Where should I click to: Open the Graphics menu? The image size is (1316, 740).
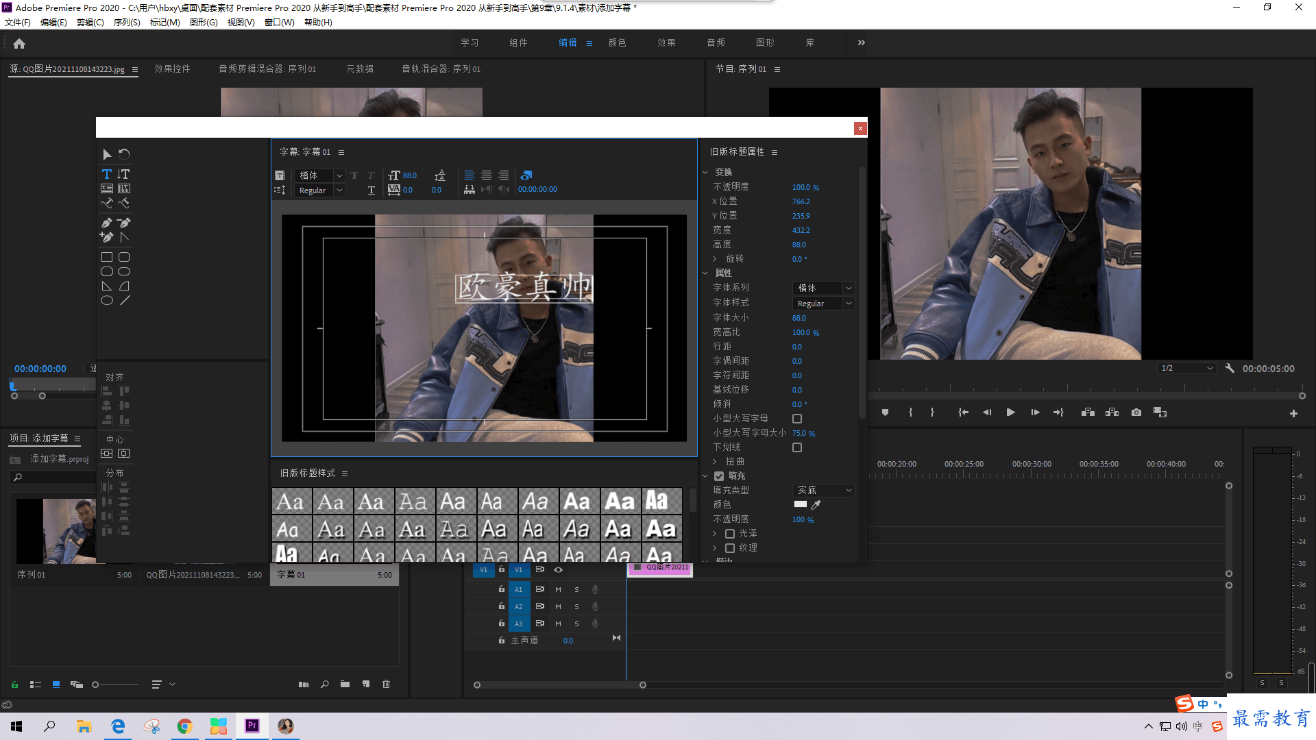click(x=204, y=23)
